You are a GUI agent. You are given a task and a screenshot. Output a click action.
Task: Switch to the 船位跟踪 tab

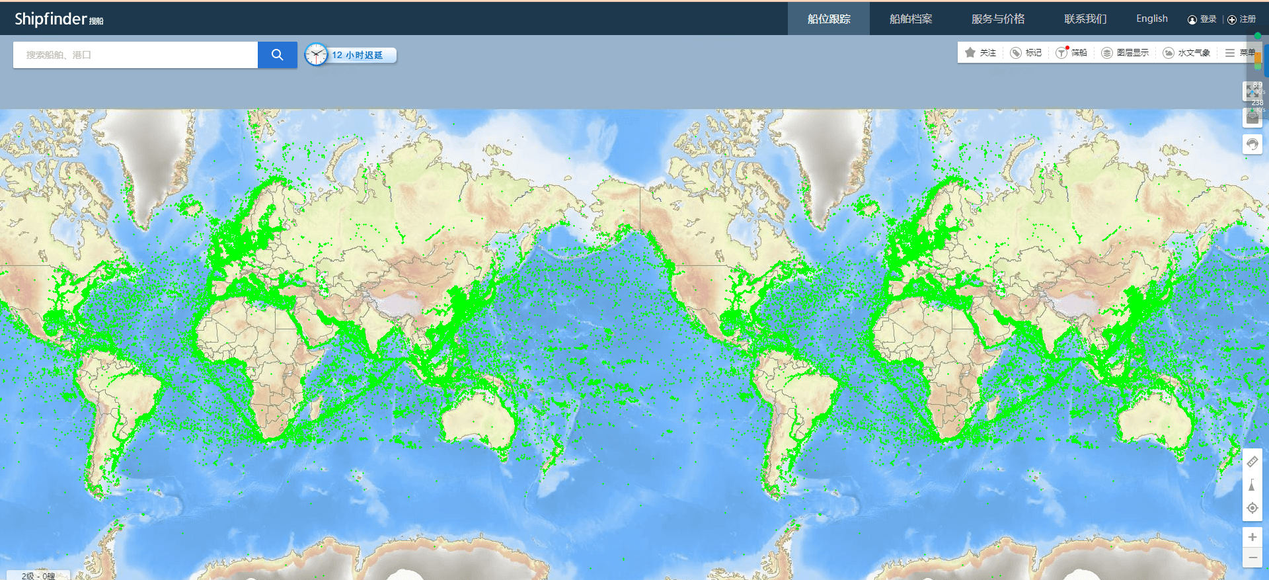828,19
